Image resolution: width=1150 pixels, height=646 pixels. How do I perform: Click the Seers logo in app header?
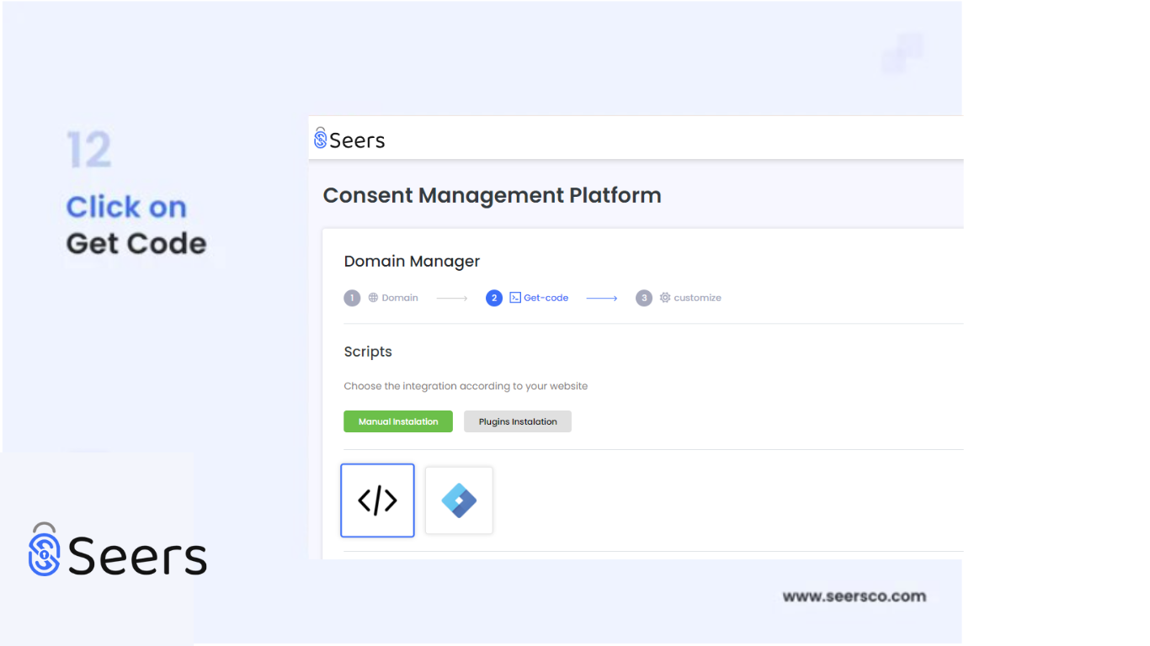coord(349,139)
